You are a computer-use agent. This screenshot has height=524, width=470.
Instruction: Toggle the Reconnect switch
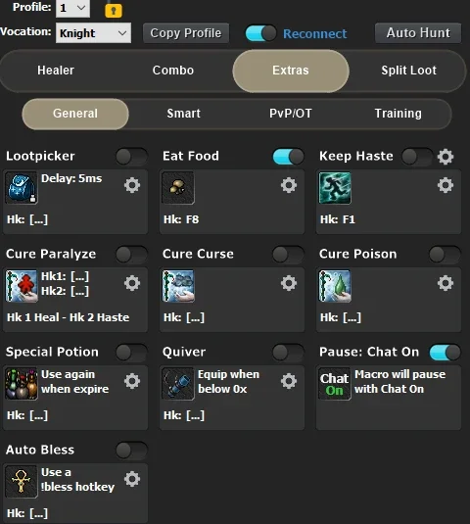pyautogui.click(x=260, y=33)
